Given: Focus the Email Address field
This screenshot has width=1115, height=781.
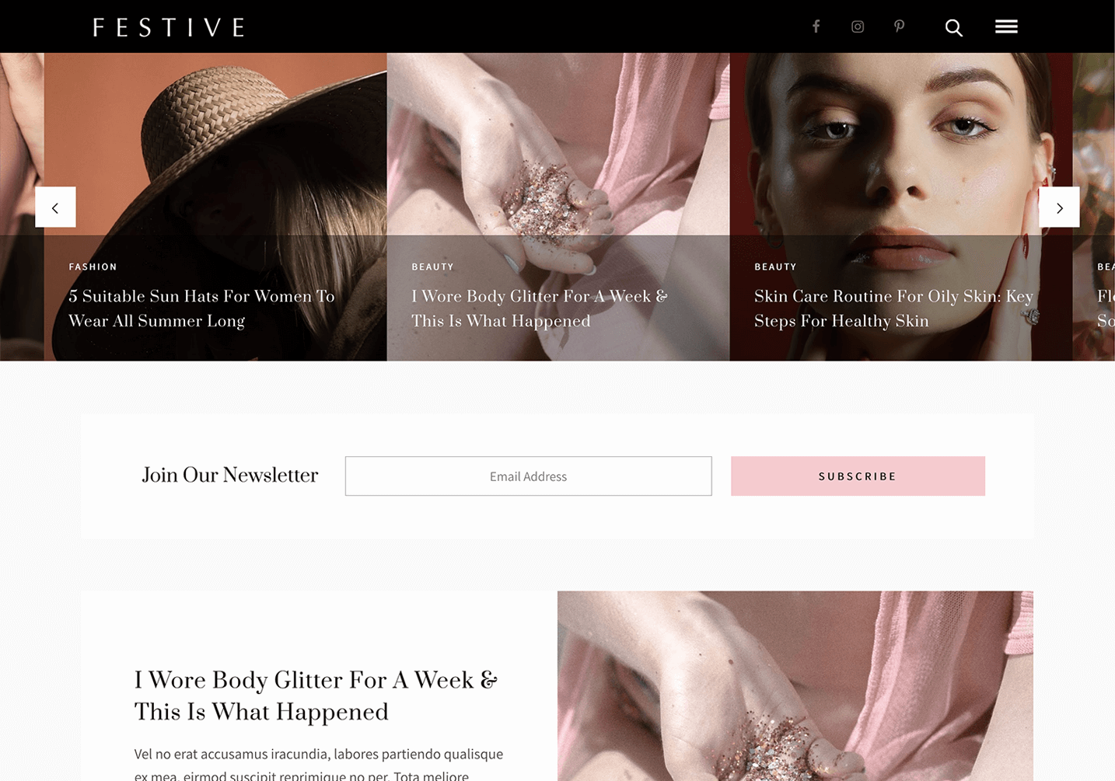Looking at the screenshot, I should tap(528, 476).
